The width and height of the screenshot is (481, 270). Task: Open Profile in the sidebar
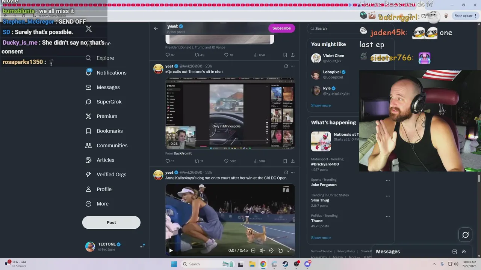coord(98,189)
